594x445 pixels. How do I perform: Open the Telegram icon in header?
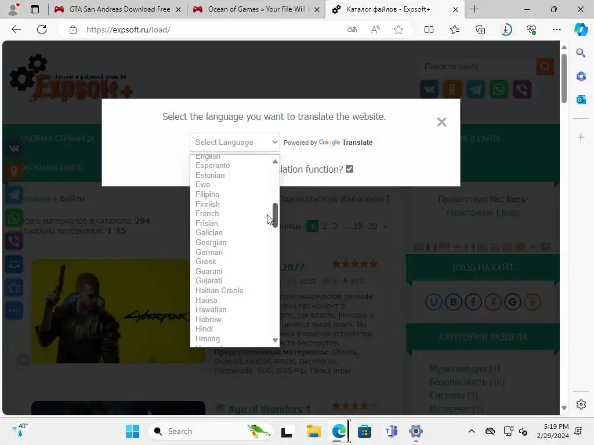click(476, 90)
